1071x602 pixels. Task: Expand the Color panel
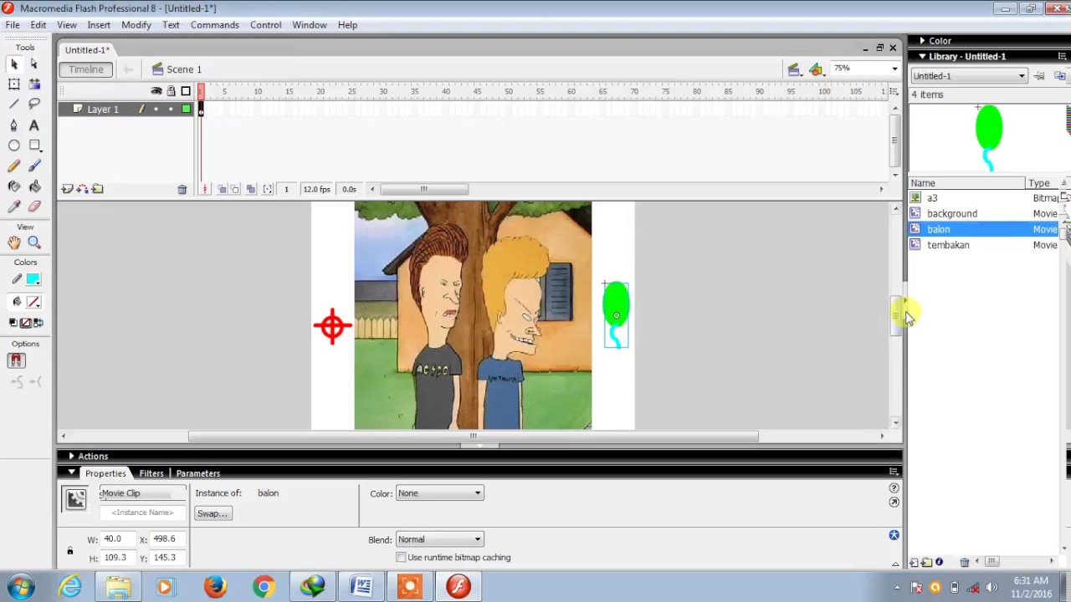922,40
